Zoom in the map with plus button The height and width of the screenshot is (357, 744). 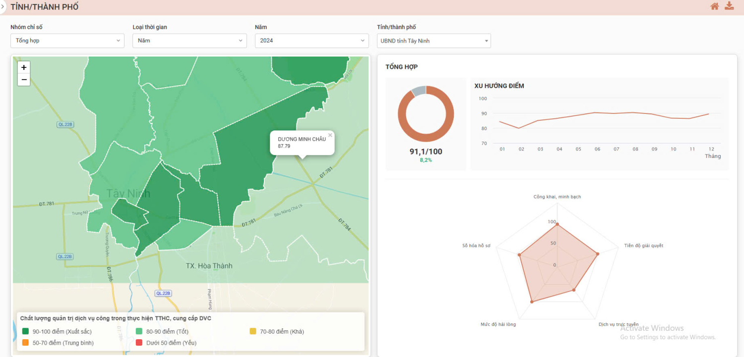[x=24, y=67]
